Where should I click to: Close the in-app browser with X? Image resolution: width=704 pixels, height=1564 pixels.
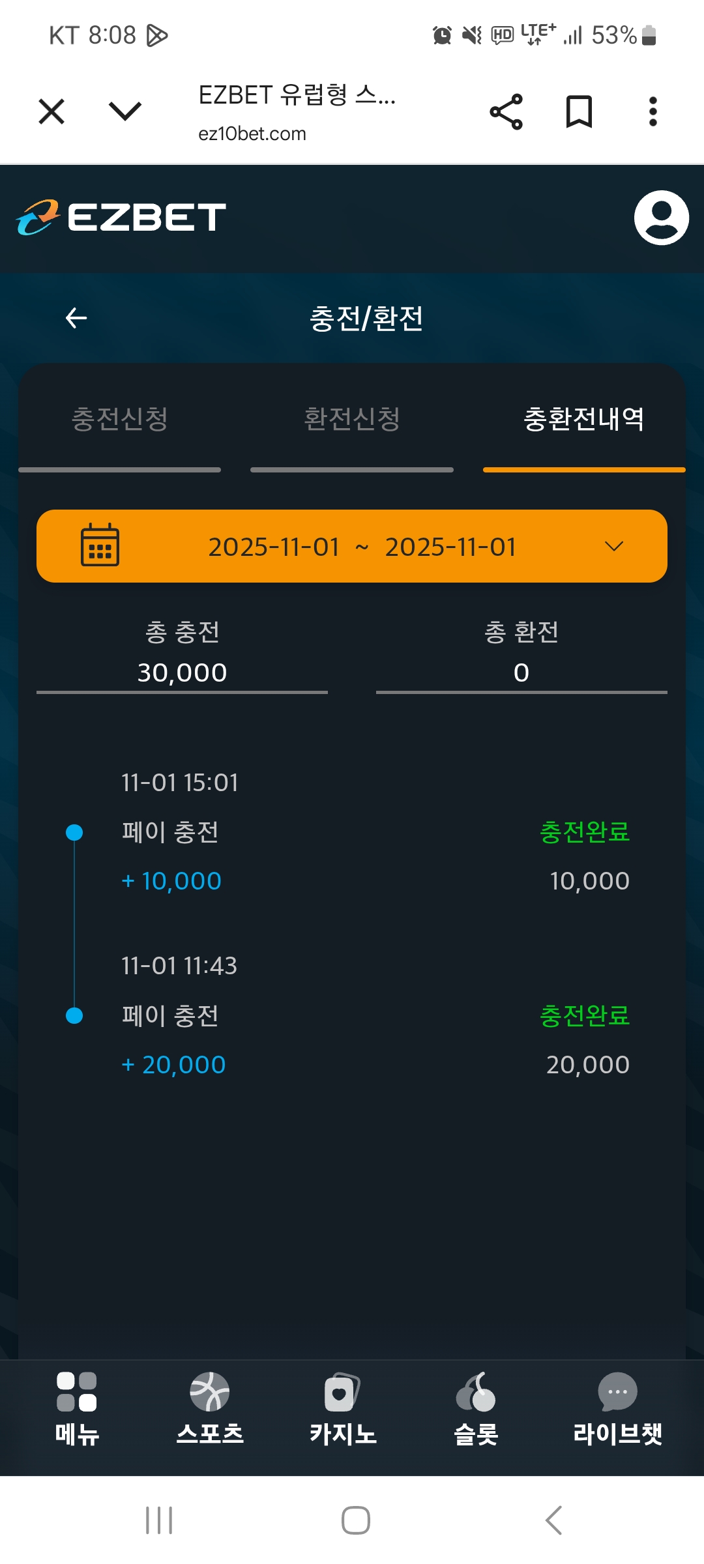(51, 111)
